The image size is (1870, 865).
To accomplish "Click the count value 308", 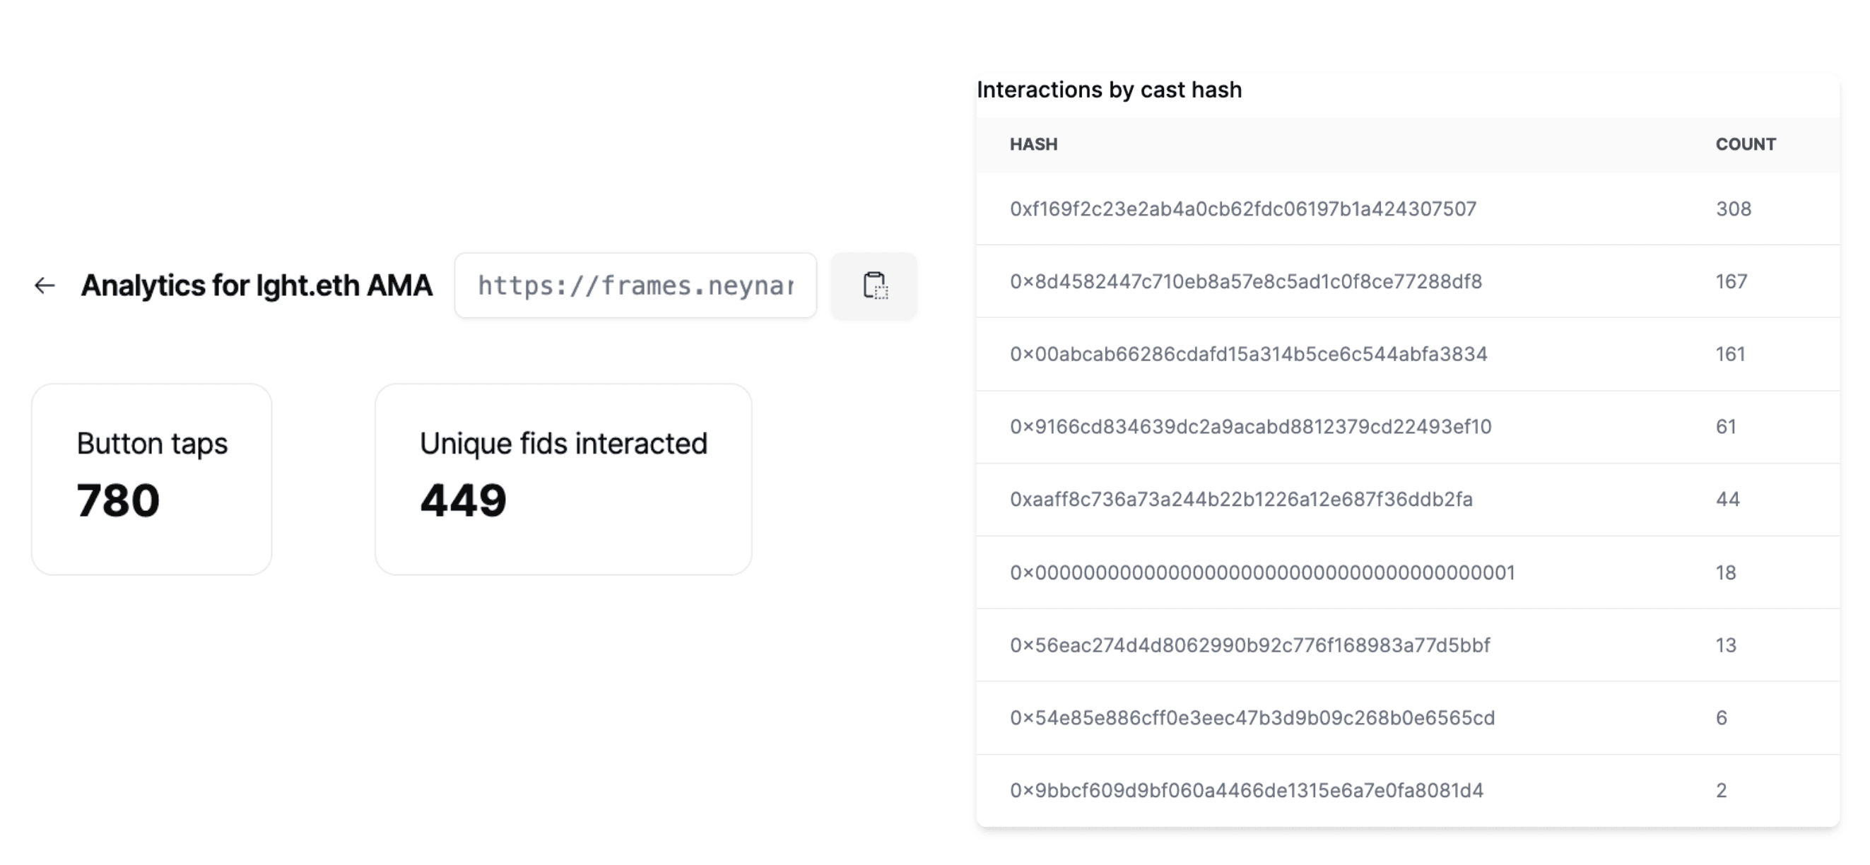I will (x=1734, y=209).
